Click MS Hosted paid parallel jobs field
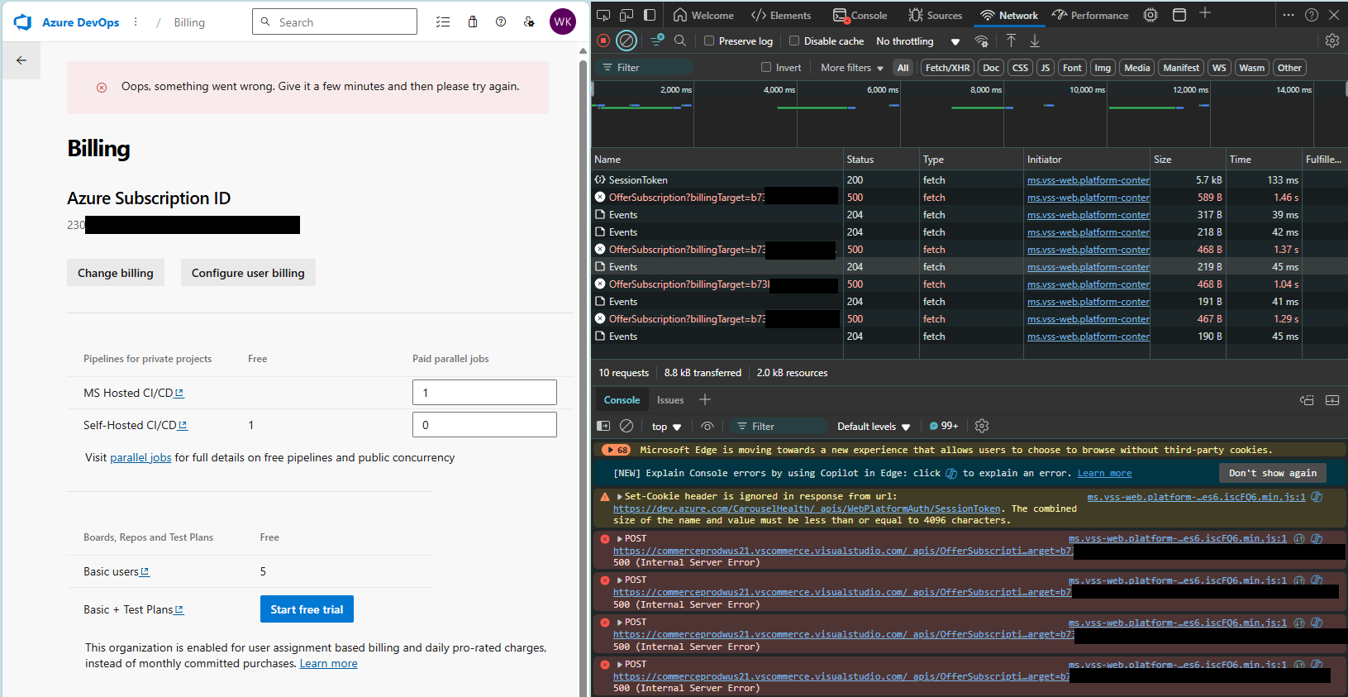Image resolution: width=1348 pixels, height=697 pixels. (484, 393)
